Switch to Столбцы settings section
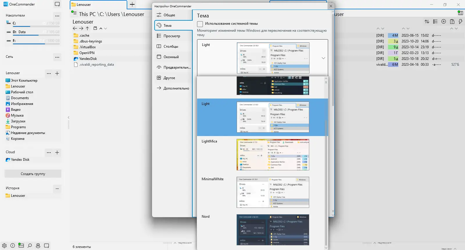Viewport: 465px width, 250px height. [174, 47]
